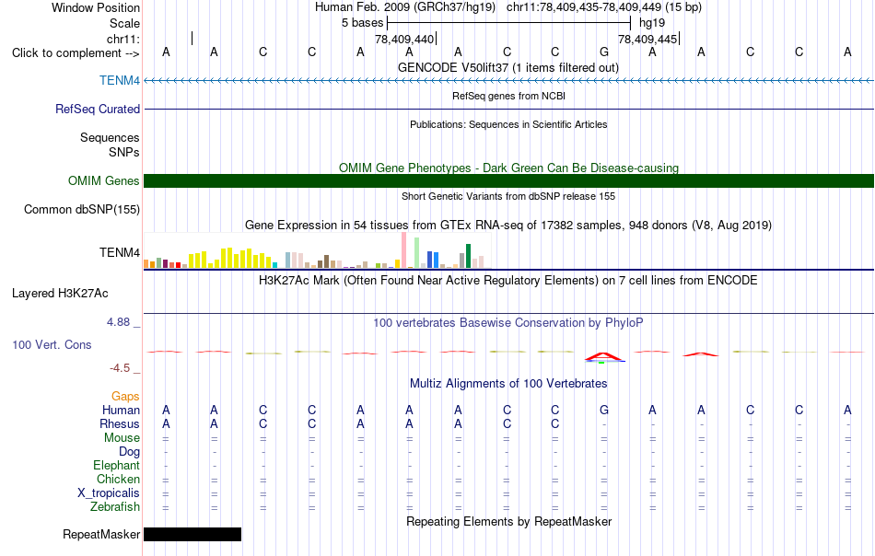The width and height of the screenshot is (875, 556).
Task: Click the tall pink bar in GTEx chart
Action: (x=403, y=250)
